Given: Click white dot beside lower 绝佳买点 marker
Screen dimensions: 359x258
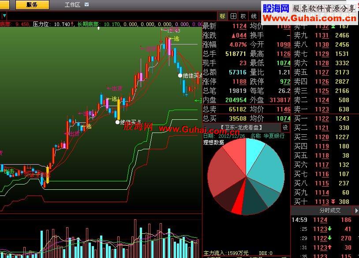Looking at the screenshot, I should [x=117, y=122].
